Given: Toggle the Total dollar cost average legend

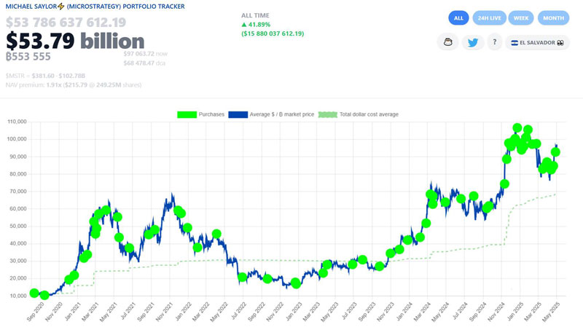Looking at the screenshot, I should (x=359, y=114).
